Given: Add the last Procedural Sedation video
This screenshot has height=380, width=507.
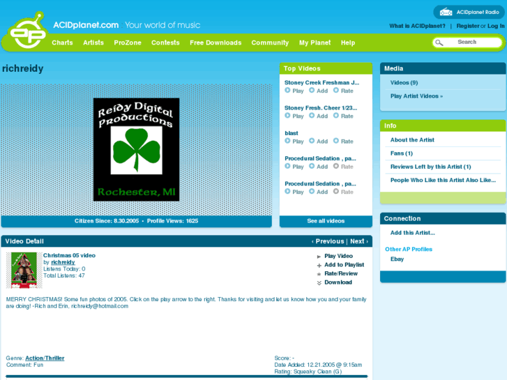Looking at the screenshot, I should tap(319, 192).
